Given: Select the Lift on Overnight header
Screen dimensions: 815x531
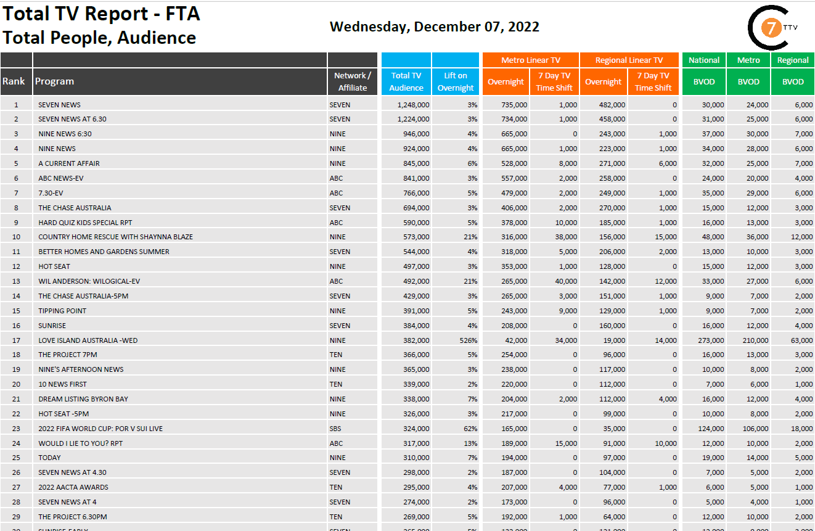Looking at the screenshot, I should 456,81.
